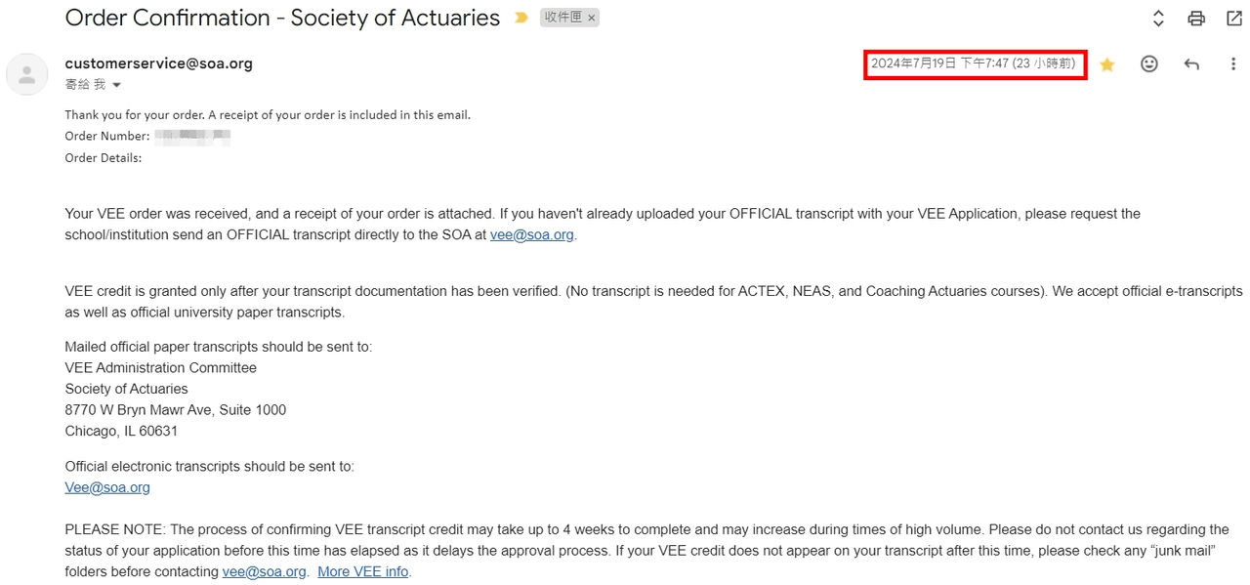Click the 收件匣 inbox label chip
Screen dimensions: 1250x585
[x=562, y=18]
